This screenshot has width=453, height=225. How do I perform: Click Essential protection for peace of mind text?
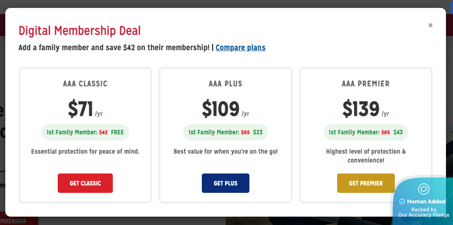(85, 151)
